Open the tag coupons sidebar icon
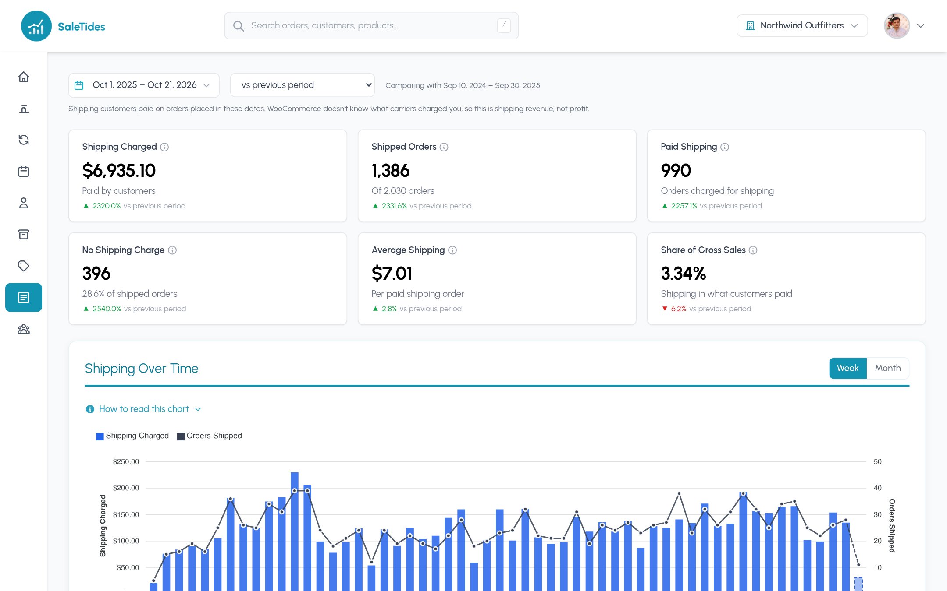Image resolution: width=947 pixels, height=591 pixels. point(24,266)
